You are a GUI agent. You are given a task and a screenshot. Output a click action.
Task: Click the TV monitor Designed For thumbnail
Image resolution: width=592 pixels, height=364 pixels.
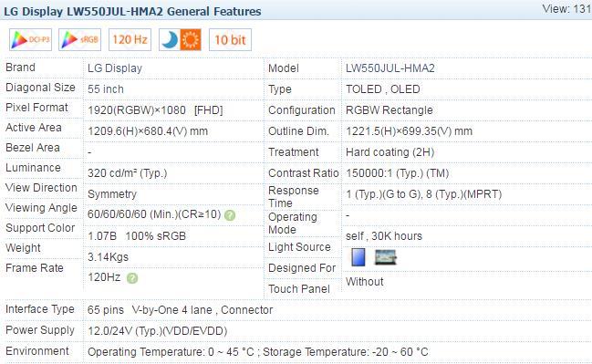[385, 257]
